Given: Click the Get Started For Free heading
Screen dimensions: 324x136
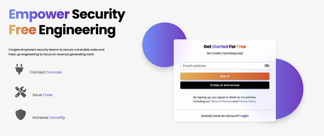Looking at the screenshot, I should (x=225, y=47).
